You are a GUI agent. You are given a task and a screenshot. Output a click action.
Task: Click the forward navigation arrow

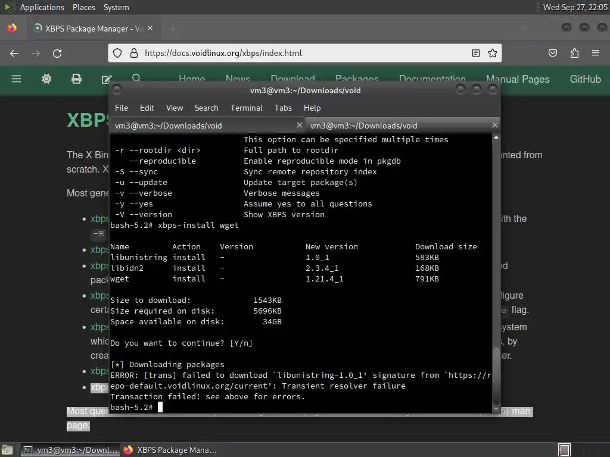[36, 53]
